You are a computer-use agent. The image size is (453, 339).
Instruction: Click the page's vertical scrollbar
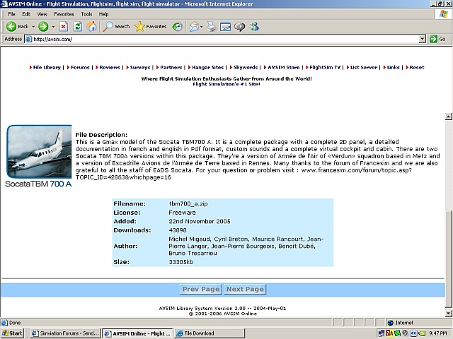[448, 212]
